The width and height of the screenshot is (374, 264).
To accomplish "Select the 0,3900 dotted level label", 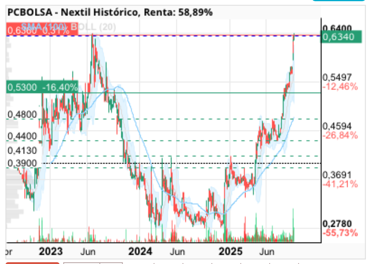I will tap(22, 163).
